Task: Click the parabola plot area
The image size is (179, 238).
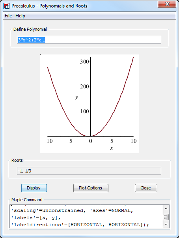Action: point(89,104)
